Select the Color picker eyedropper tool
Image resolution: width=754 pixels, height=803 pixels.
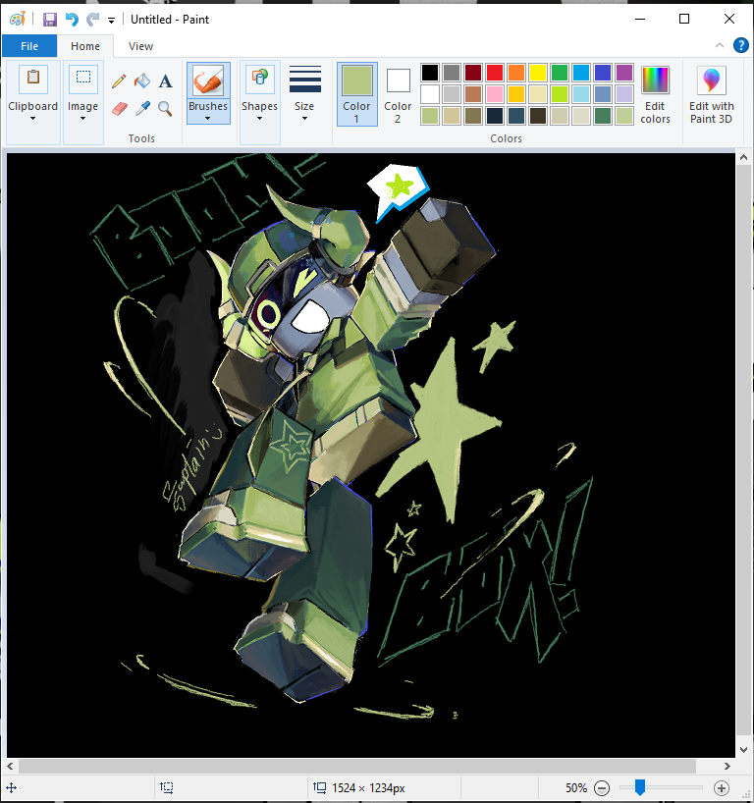click(142, 109)
